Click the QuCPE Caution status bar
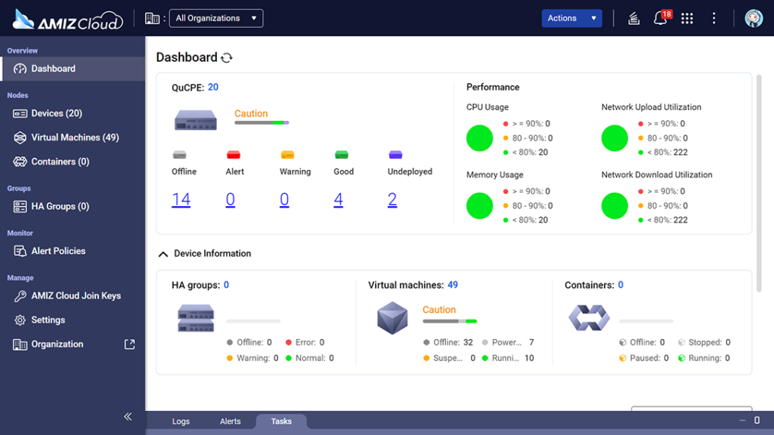Screen dimensions: 774x435 pos(261,121)
